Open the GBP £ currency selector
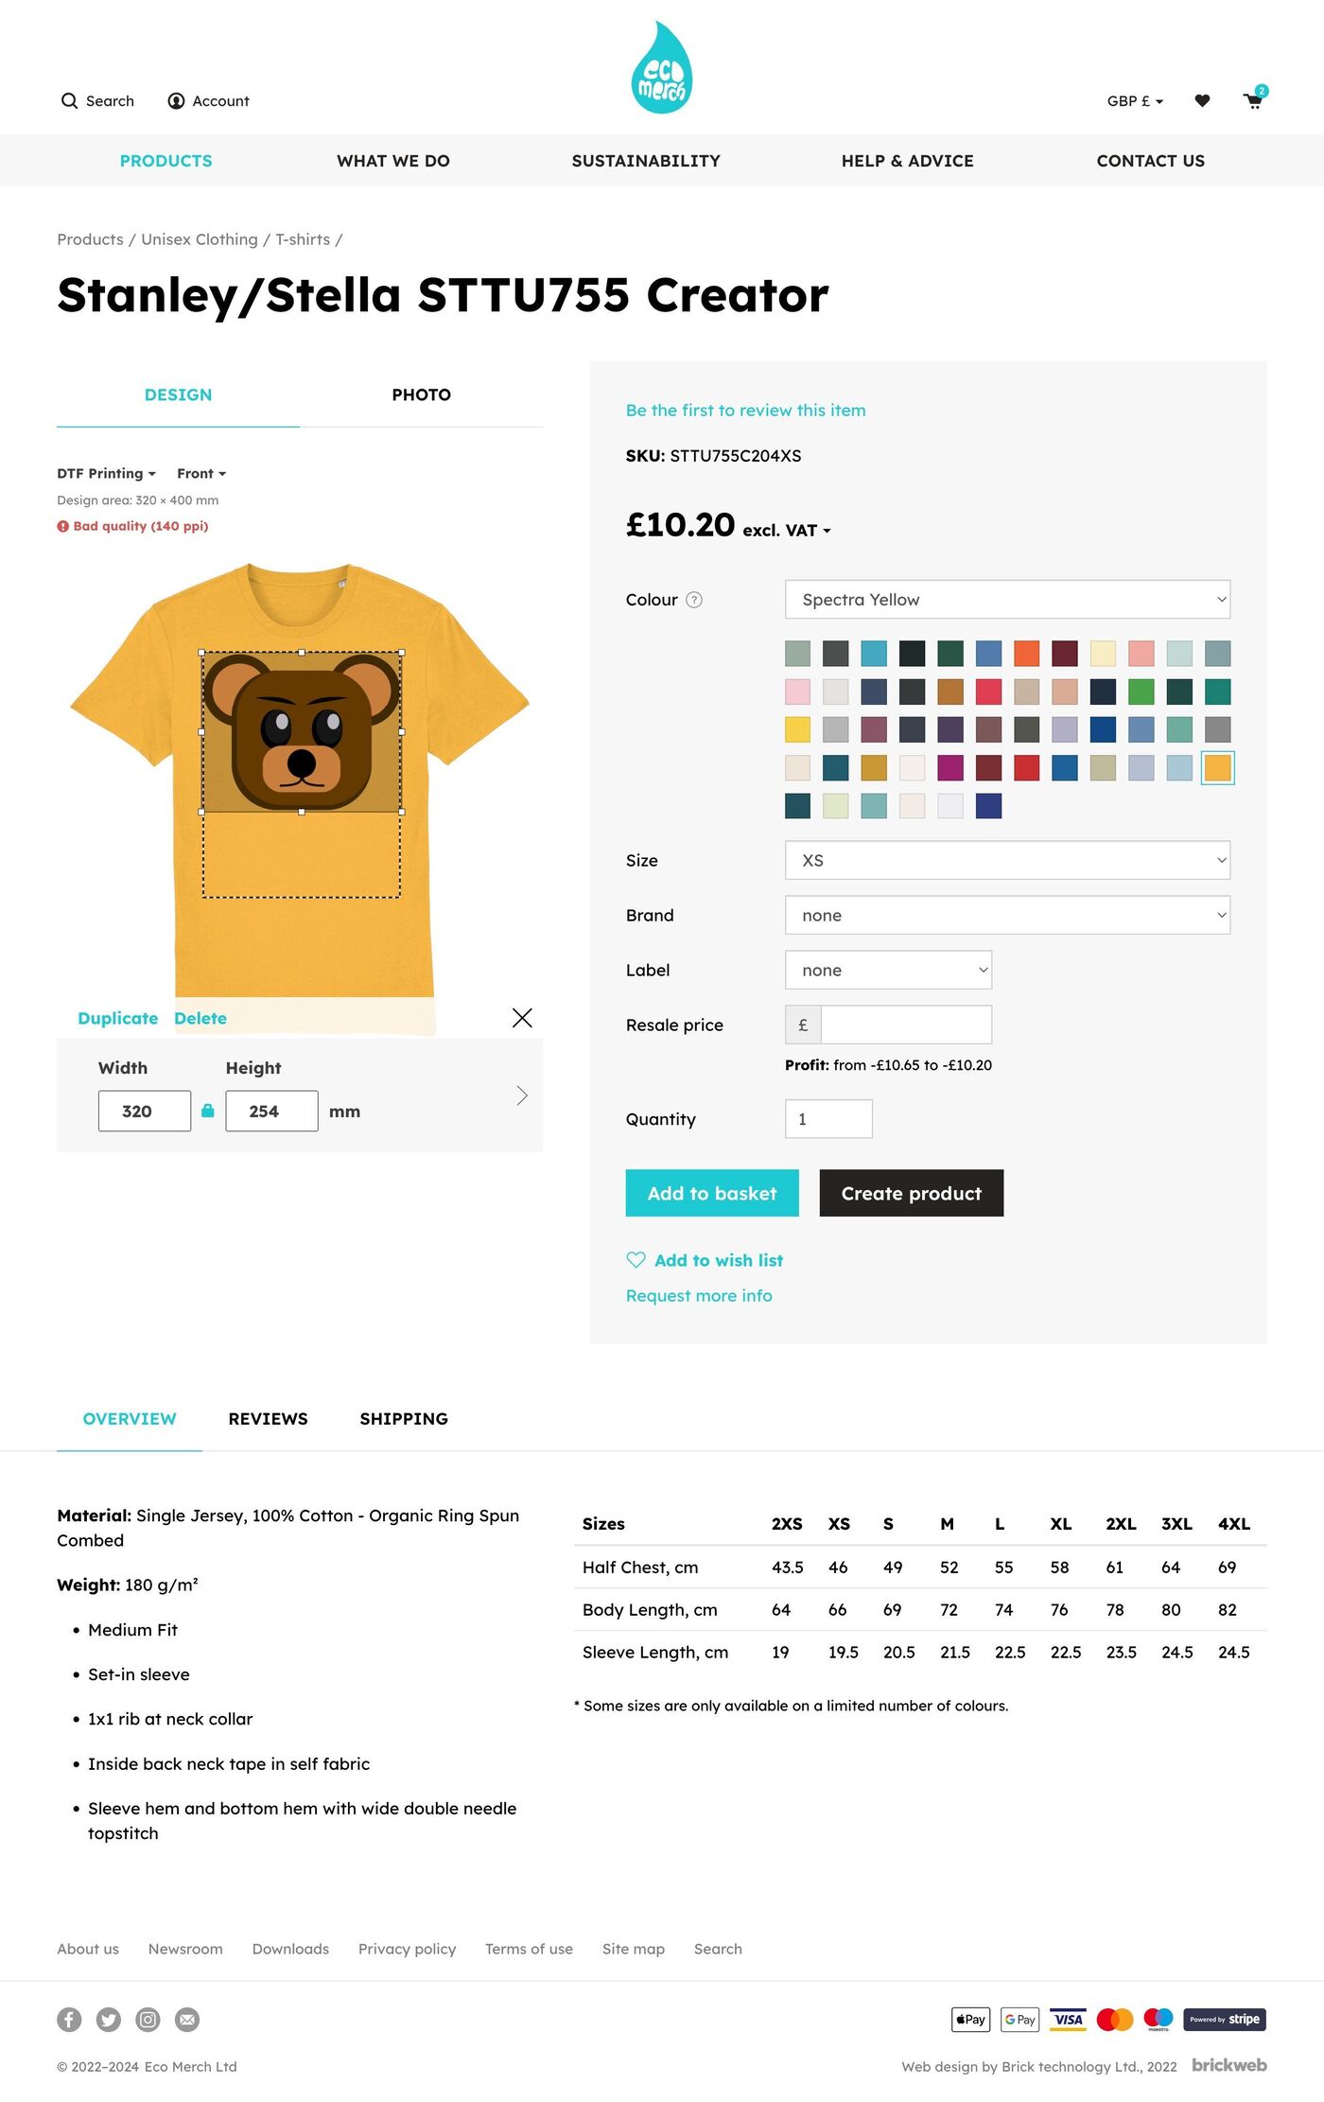 1135,101
